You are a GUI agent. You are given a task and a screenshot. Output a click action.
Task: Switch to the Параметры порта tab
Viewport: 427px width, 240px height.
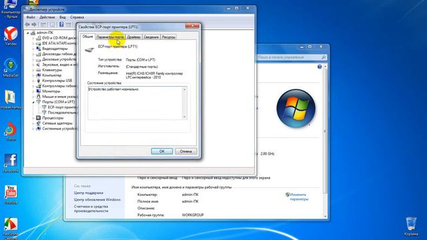(x=110, y=37)
